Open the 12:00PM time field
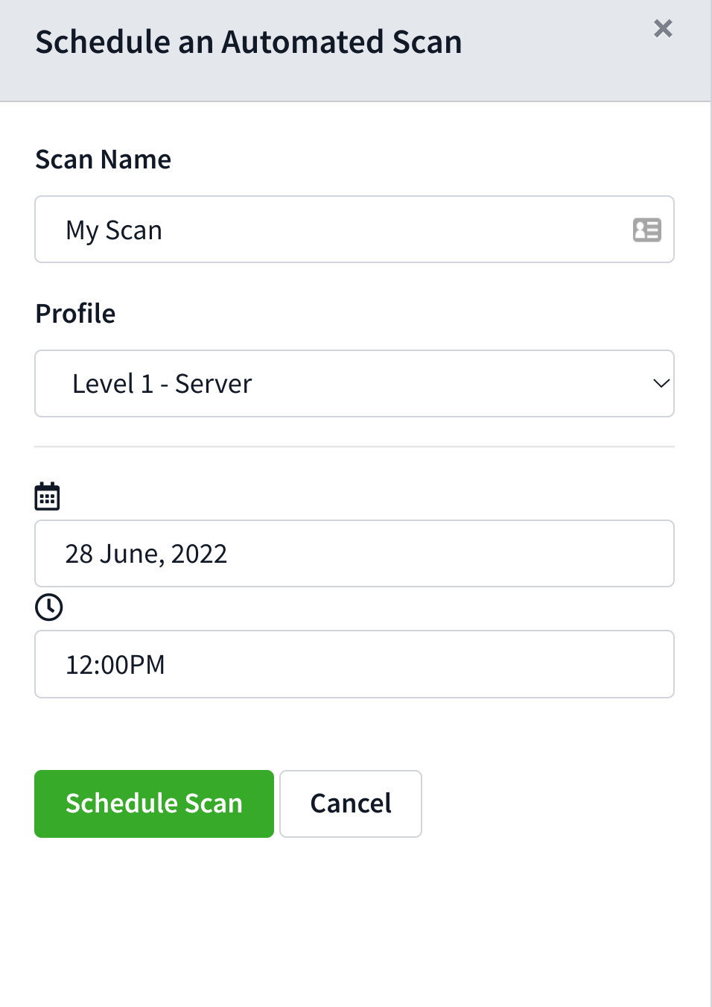Screen dimensions: 712x1007 [x=354, y=664]
